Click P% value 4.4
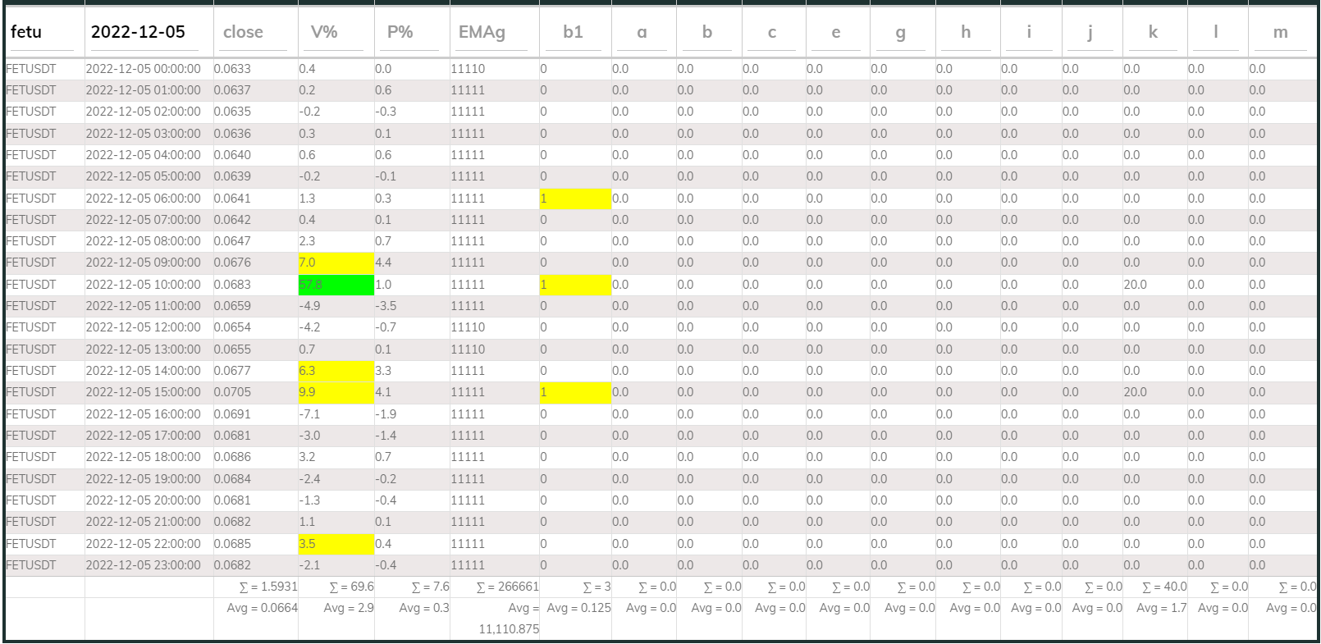 pos(383,263)
